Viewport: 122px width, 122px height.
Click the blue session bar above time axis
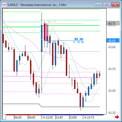[72, 115]
